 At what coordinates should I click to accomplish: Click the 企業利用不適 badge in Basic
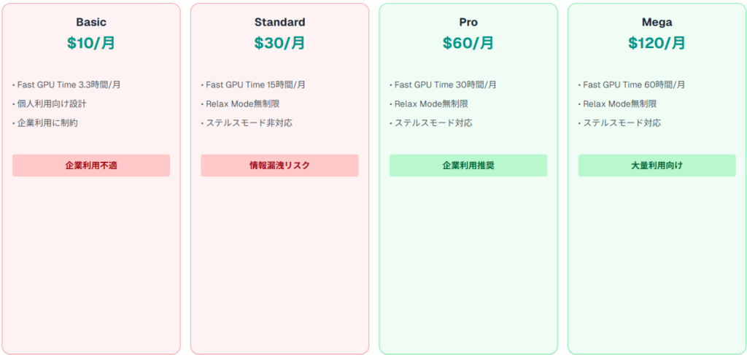click(91, 165)
